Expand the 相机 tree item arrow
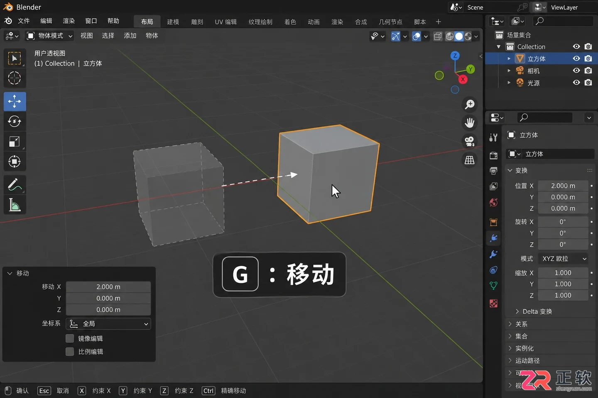 click(x=509, y=70)
